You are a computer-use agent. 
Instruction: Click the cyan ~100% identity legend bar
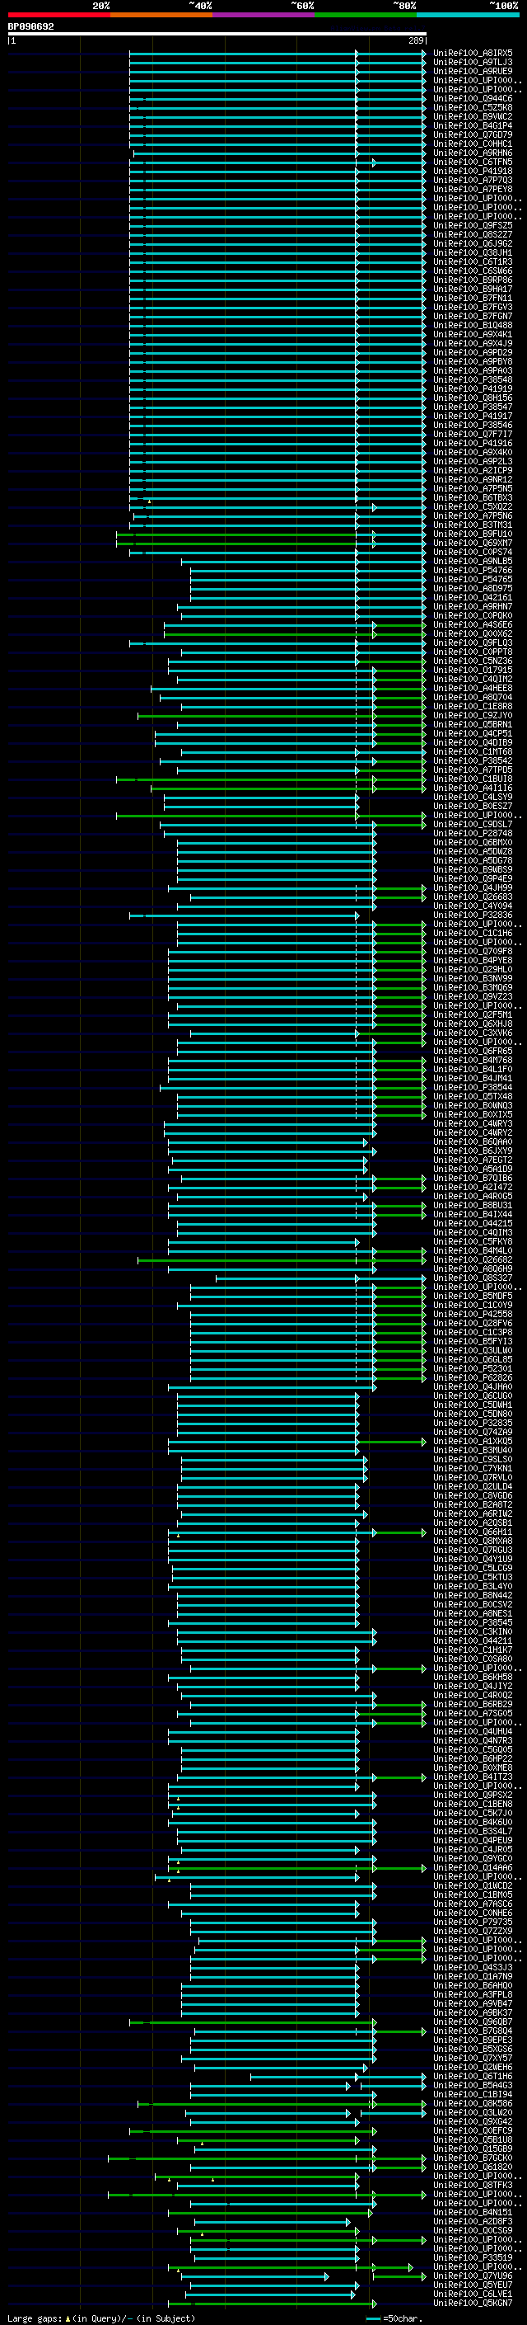(x=468, y=15)
